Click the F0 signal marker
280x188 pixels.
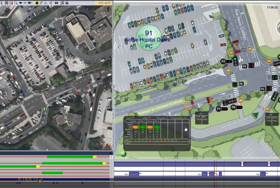233,108
